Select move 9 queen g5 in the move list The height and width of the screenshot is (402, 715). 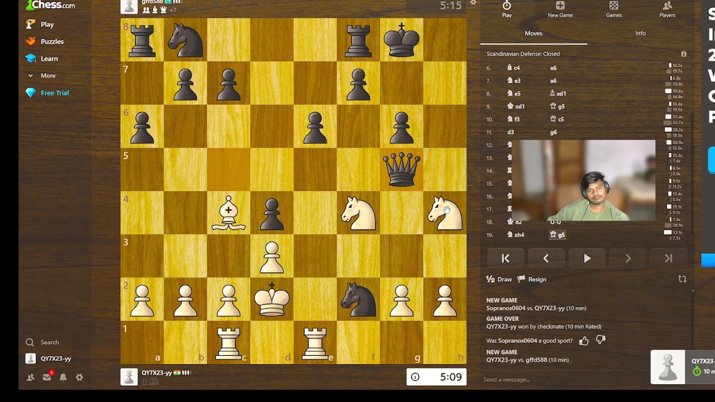557,107
